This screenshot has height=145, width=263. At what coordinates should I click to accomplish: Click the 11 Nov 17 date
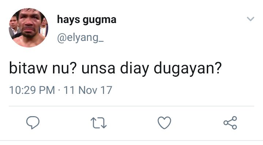pyautogui.click(x=88, y=90)
